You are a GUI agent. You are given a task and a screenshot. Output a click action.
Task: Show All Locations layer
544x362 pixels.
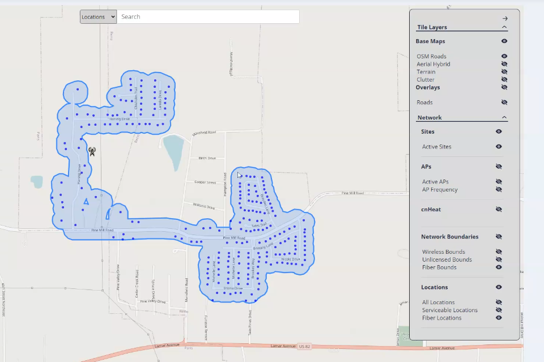[x=499, y=303]
